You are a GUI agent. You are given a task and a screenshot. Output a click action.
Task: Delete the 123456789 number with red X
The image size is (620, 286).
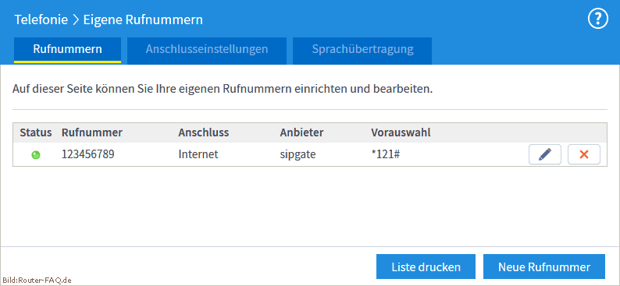584,154
